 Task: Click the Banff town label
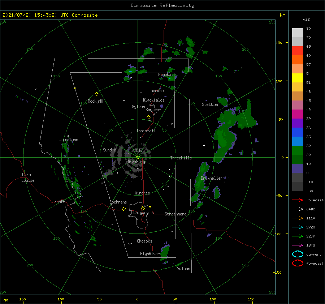point(60,201)
